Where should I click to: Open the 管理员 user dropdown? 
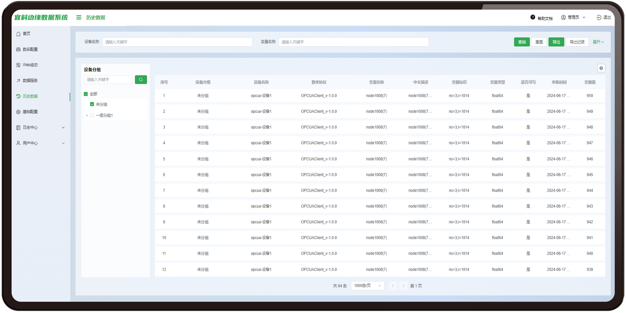[x=573, y=18]
